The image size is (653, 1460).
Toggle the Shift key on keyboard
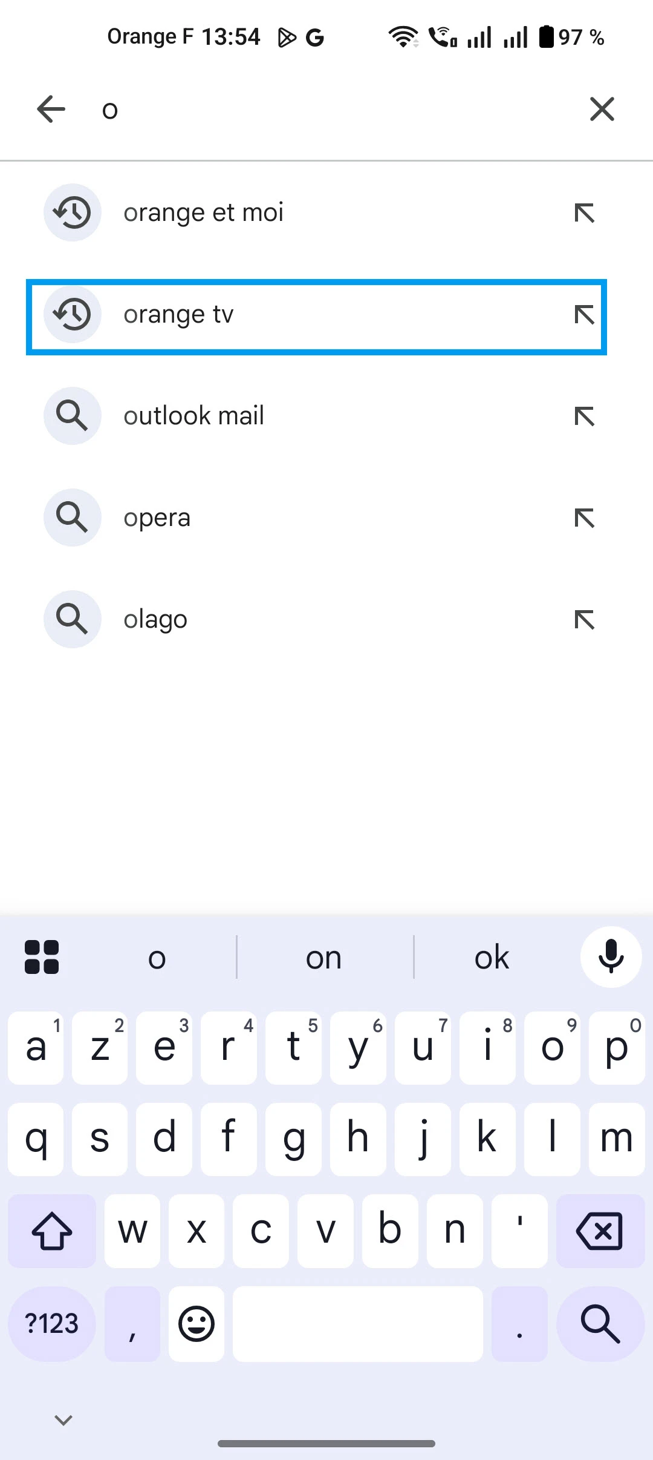click(x=52, y=1231)
